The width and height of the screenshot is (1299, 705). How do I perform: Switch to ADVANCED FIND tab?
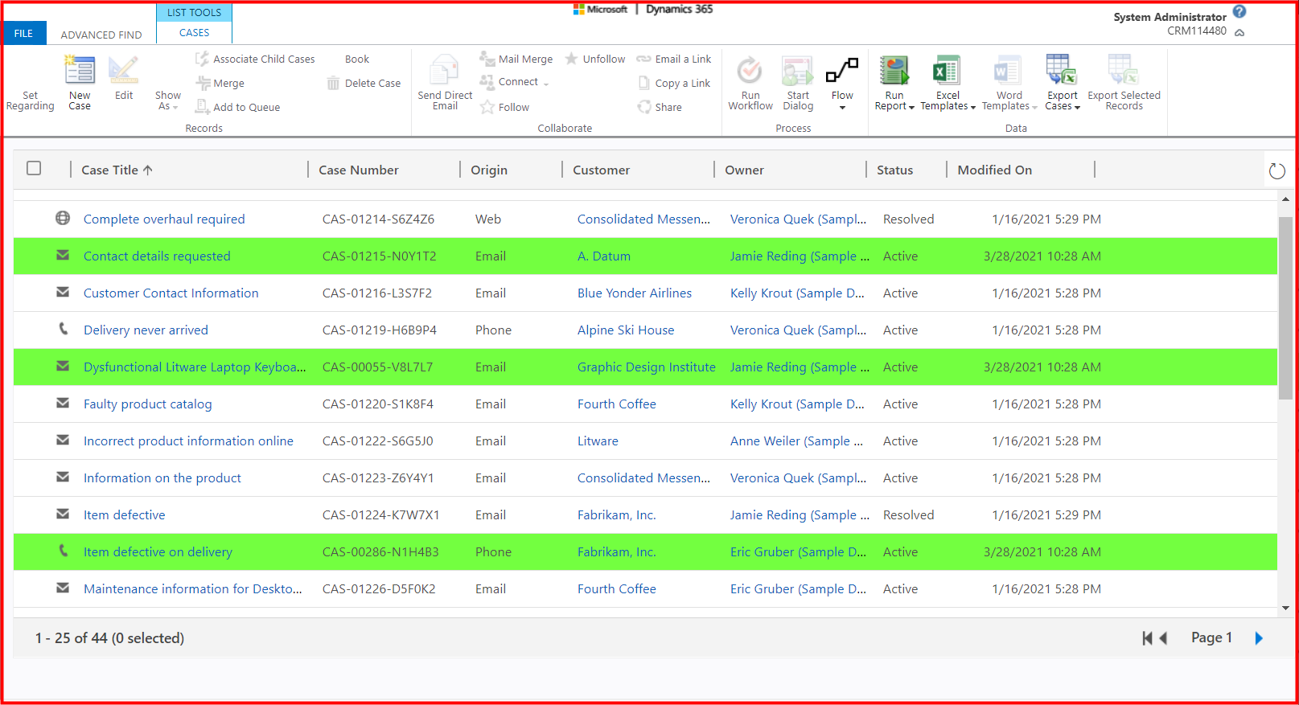[x=101, y=35]
